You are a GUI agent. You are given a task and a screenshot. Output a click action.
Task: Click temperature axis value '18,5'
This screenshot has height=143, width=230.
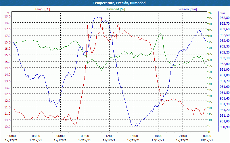tap(7, 16)
